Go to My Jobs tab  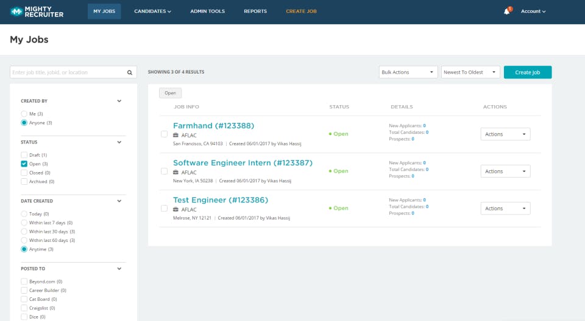point(104,12)
